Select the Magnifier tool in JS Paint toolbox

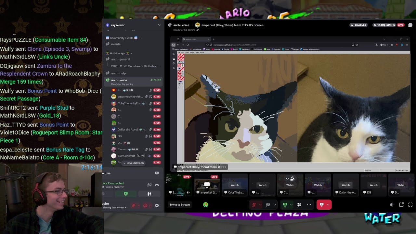183,62
